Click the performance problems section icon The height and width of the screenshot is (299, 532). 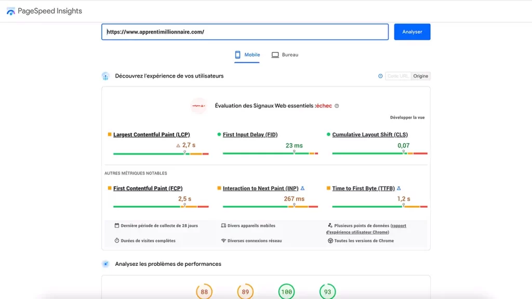click(x=105, y=264)
